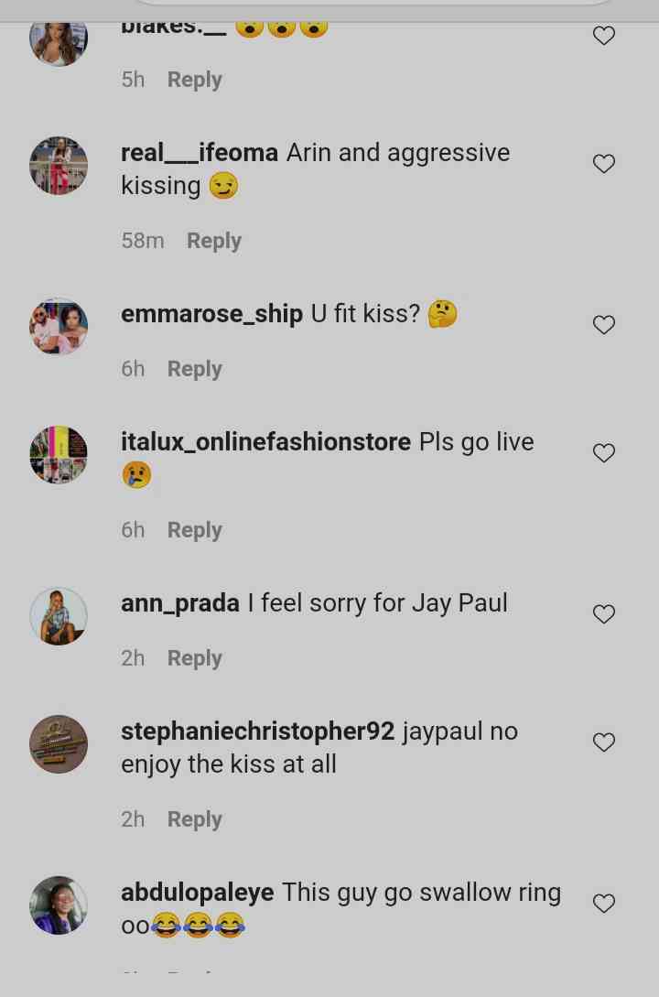Reply to the 5h comment at top
The image size is (659, 997).
click(x=194, y=80)
